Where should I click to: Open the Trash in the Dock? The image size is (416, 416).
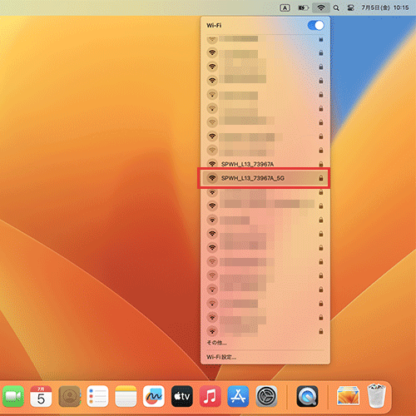pyautogui.click(x=377, y=396)
